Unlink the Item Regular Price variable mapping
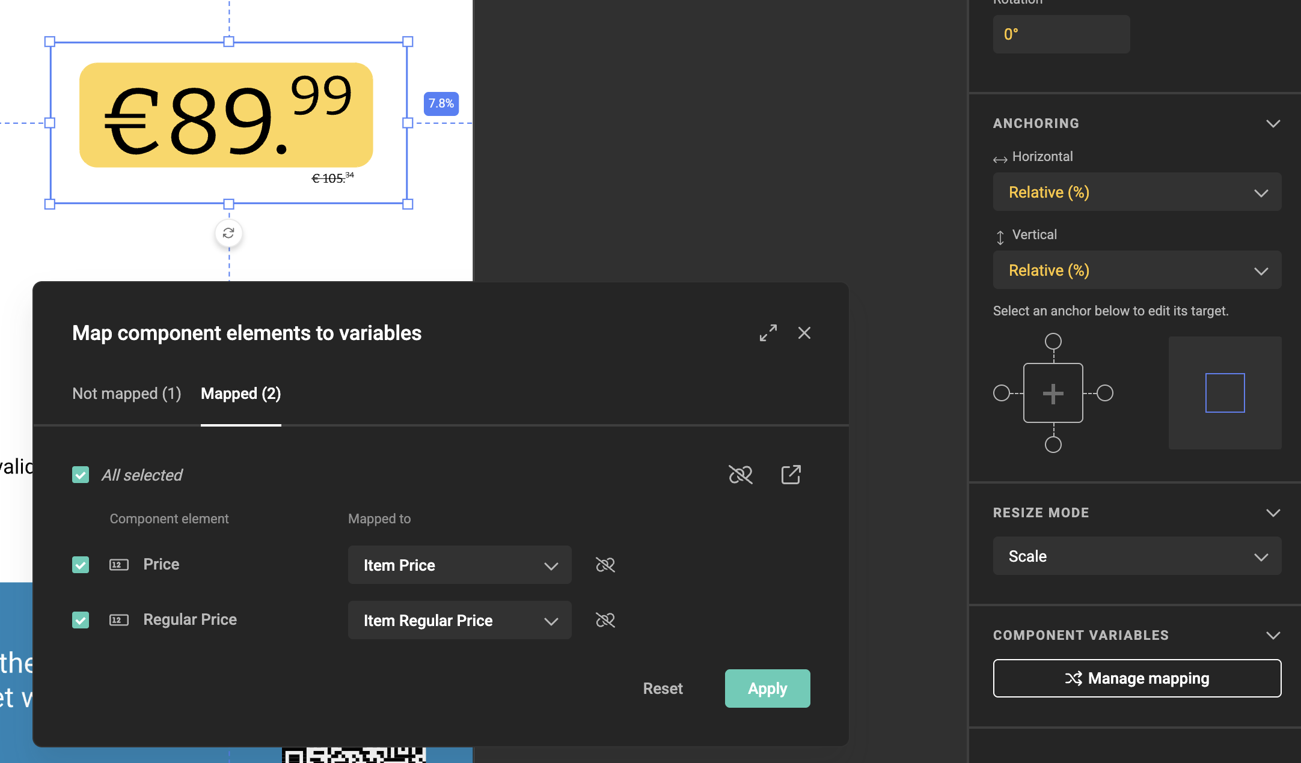1301x763 pixels. pyautogui.click(x=605, y=620)
